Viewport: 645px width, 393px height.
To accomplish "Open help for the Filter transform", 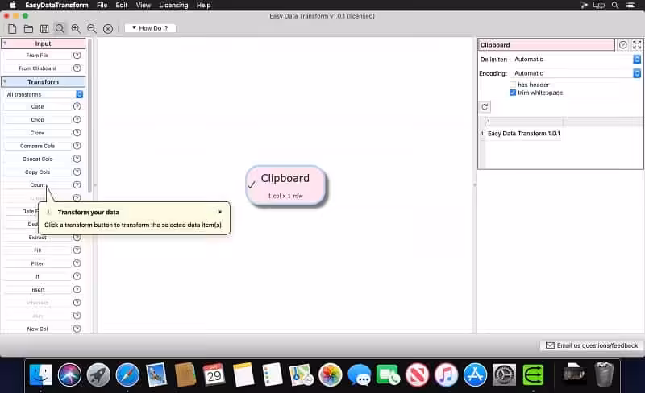I will tap(77, 263).
